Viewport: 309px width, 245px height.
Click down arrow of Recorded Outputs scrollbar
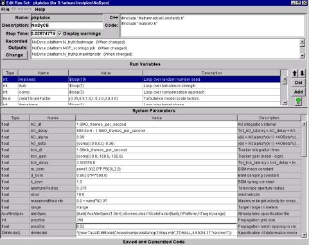click(303, 56)
